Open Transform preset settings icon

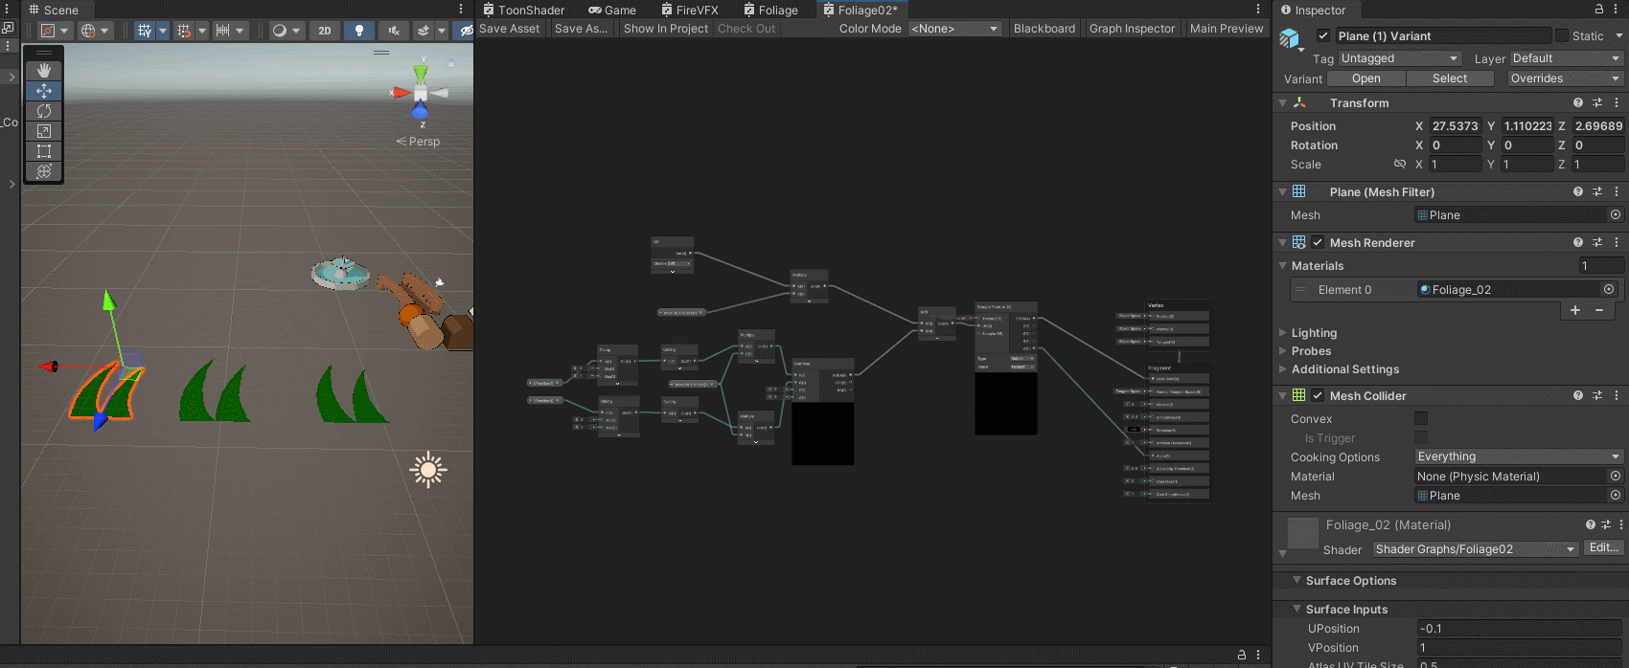point(1597,102)
